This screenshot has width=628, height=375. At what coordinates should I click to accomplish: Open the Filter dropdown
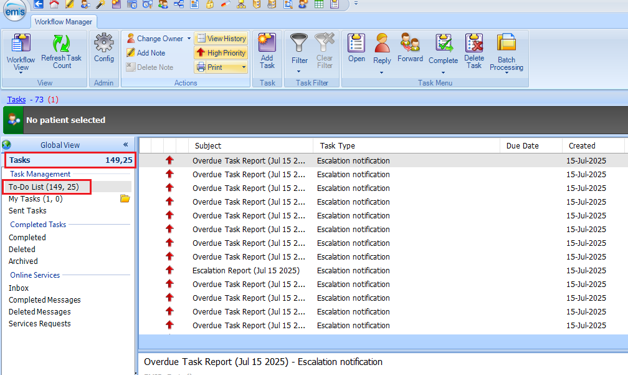(300, 71)
